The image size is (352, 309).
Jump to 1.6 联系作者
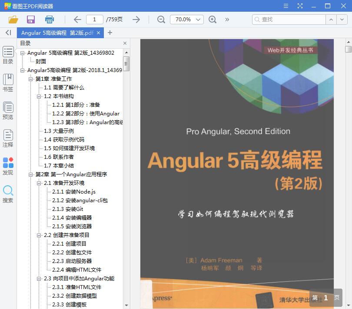point(59,157)
